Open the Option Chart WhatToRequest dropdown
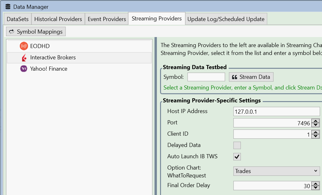 [276, 171]
